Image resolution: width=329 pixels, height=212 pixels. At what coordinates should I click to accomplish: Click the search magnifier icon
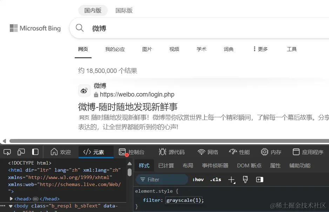(x=80, y=28)
